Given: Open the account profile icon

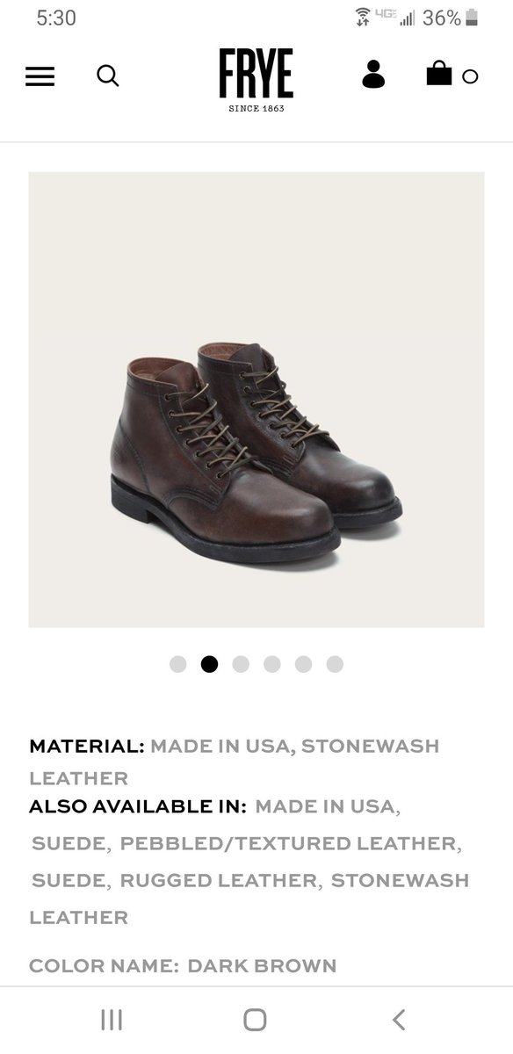Looking at the screenshot, I should [x=373, y=75].
